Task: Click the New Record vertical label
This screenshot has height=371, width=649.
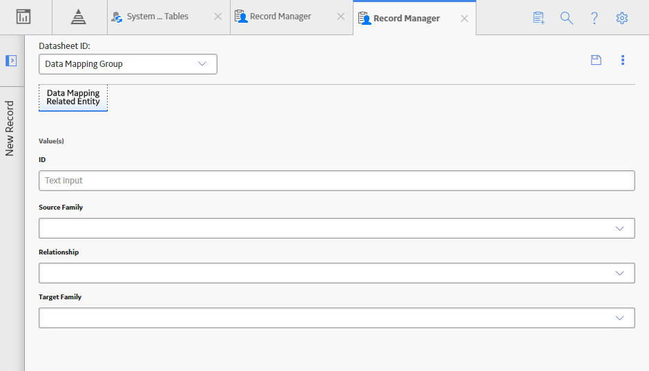Action: click(x=10, y=129)
